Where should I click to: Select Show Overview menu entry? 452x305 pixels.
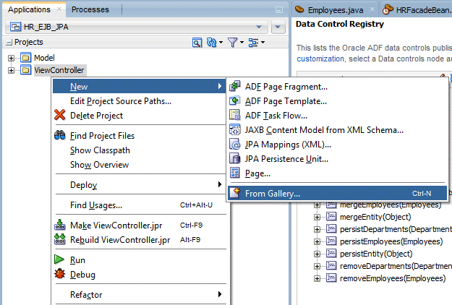tap(140, 165)
